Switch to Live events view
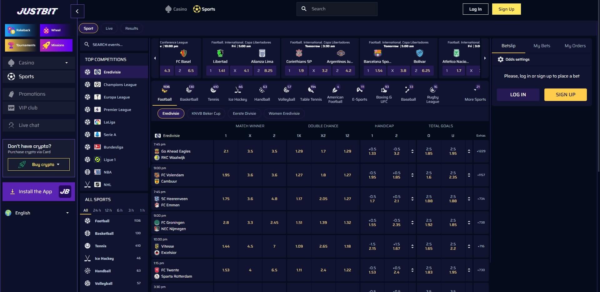Viewport: 600px width, 292px height. (x=109, y=28)
